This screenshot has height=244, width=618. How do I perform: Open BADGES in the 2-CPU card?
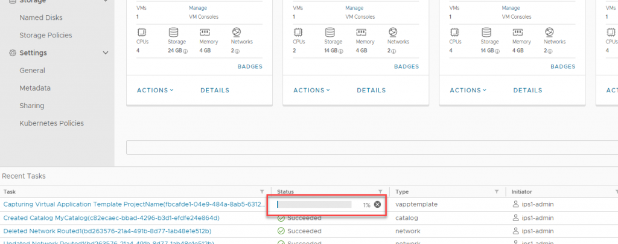(406, 66)
